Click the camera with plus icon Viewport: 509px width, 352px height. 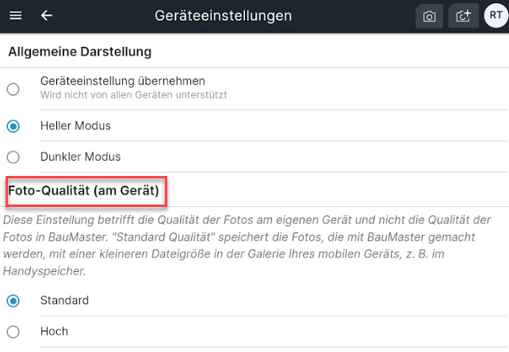[463, 16]
